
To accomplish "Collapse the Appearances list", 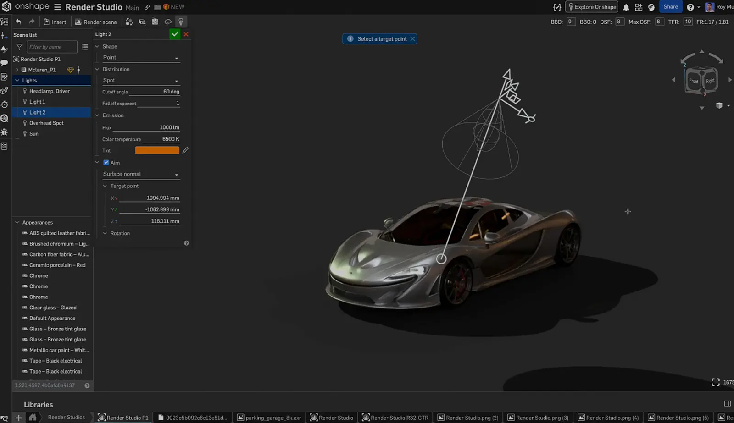I will (17, 222).
